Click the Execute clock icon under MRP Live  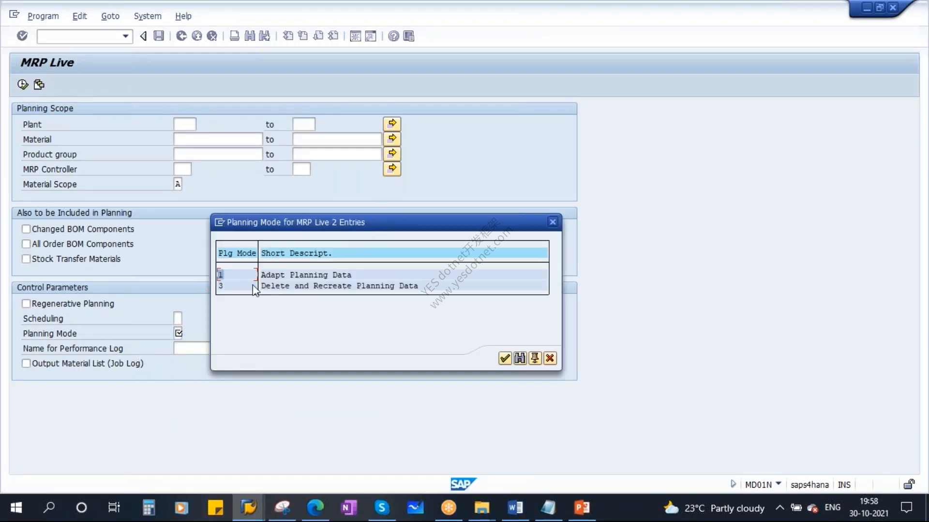(x=23, y=85)
